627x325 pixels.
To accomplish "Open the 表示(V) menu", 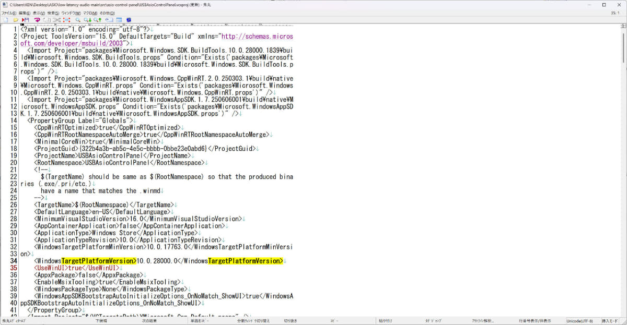I will 39,13.
